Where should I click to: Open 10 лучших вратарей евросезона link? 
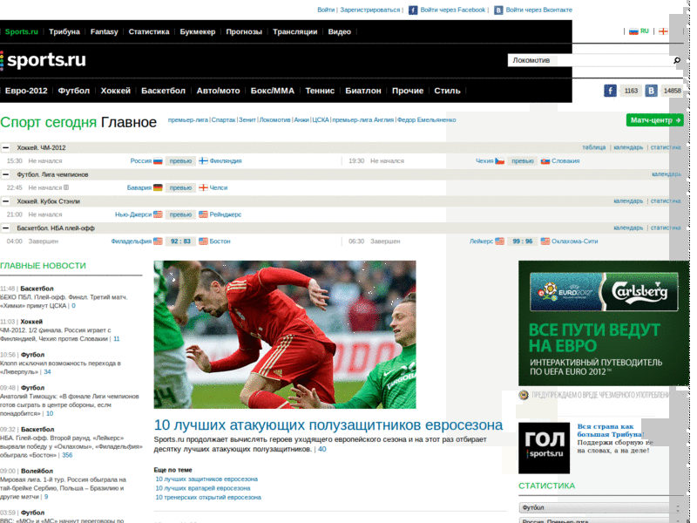coord(203,488)
